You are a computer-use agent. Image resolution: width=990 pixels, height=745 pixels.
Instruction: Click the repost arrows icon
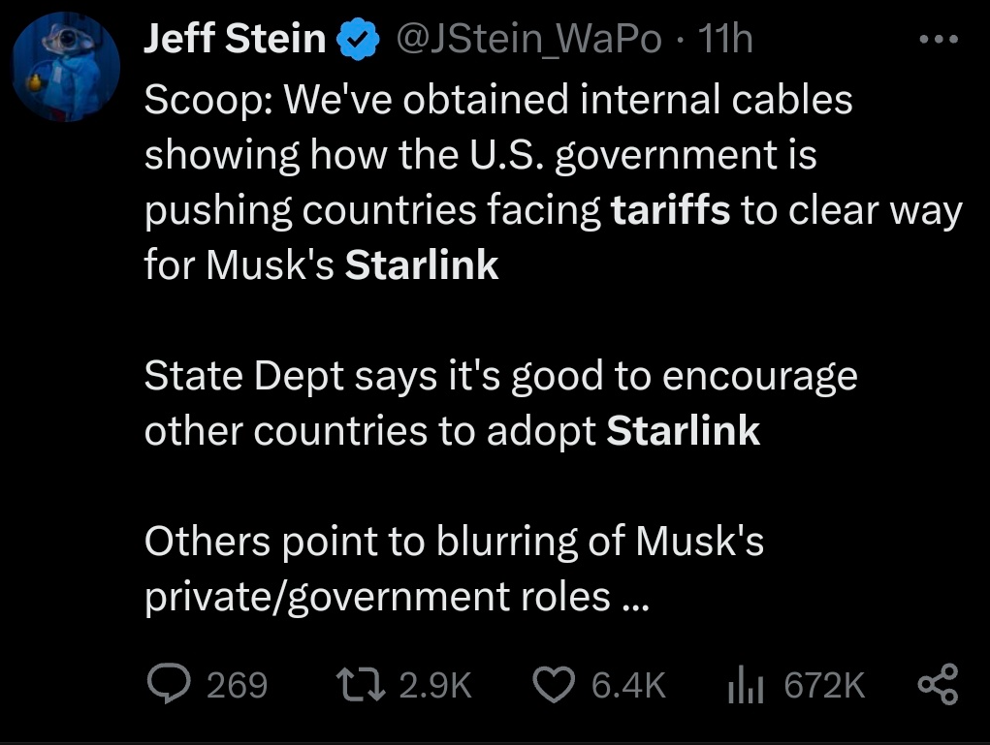pos(361,685)
